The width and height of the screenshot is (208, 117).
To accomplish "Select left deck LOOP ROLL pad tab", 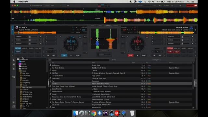I will pos(25,48).
